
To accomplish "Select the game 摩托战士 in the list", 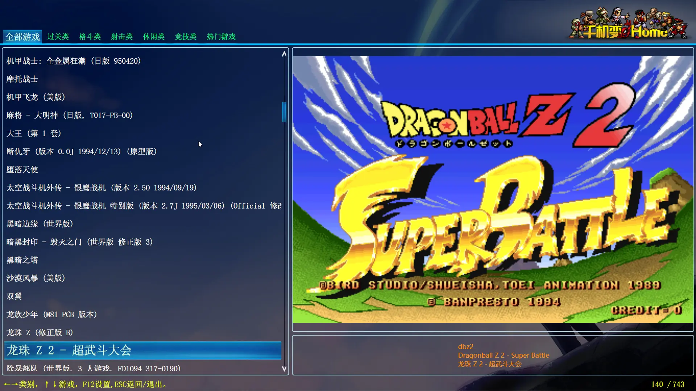I will click(x=22, y=79).
